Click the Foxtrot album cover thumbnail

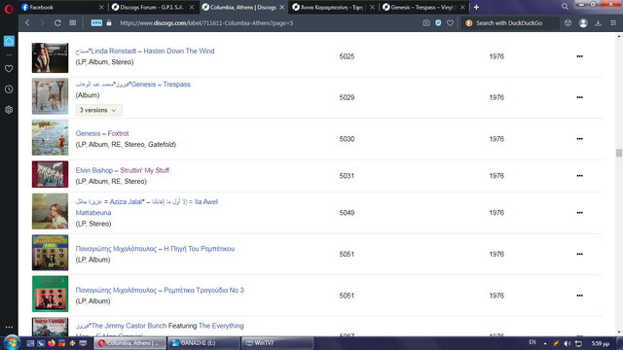[50, 137]
